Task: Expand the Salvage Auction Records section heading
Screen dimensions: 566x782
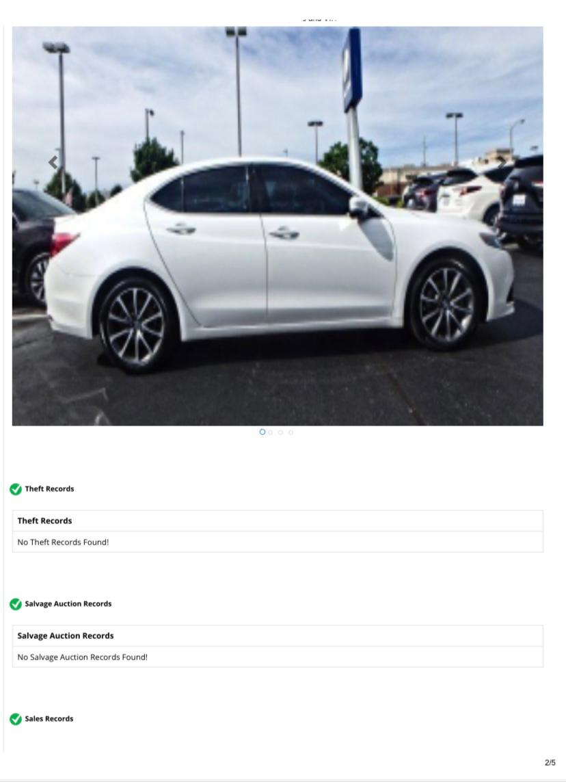Action: pyautogui.click(x=68, y=603)
